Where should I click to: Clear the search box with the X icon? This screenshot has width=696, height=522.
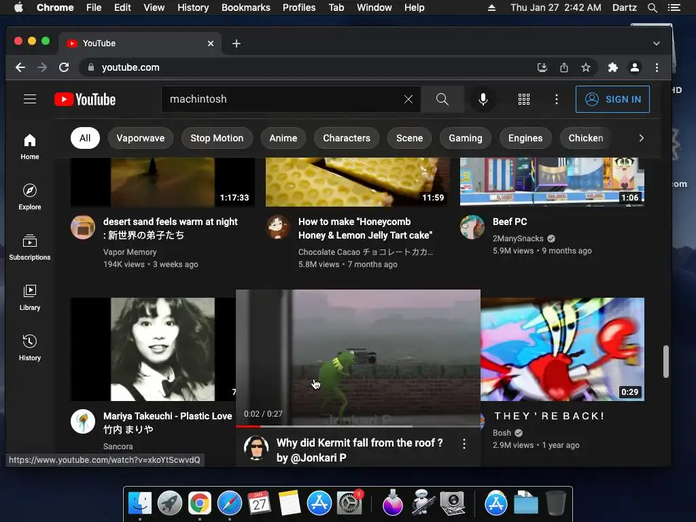point(408,99)
